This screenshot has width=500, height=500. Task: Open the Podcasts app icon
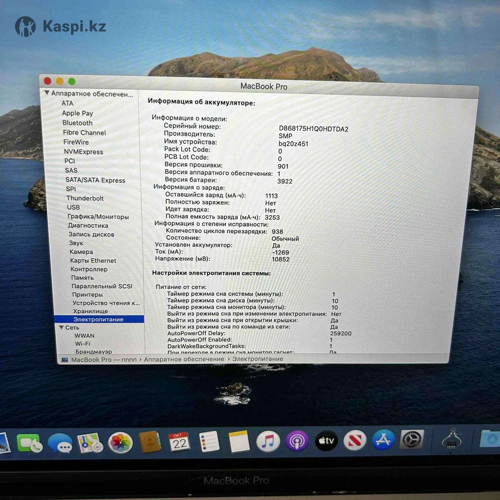pos(297,441)
